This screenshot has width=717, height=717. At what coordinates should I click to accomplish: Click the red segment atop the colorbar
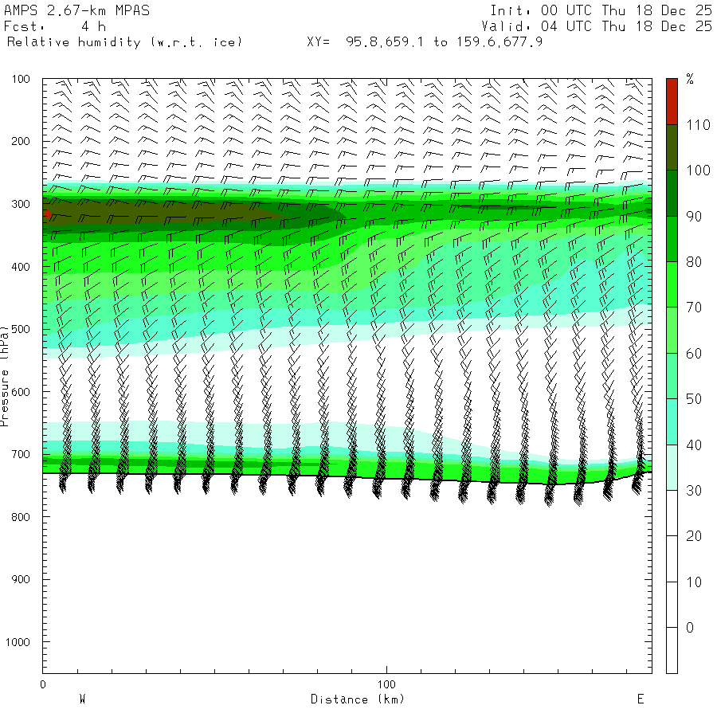[x=672, y=101]
